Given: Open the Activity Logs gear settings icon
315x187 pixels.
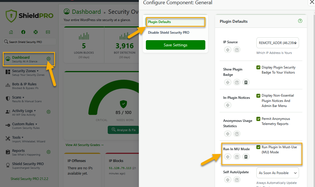Looking at the screenshot, I should (49, 112).
